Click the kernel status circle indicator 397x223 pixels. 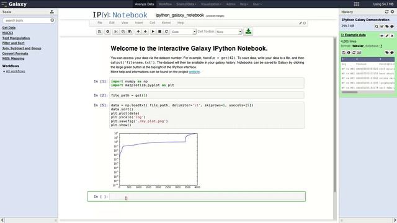305,23
